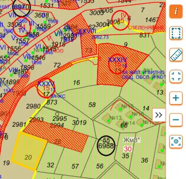Zoom in with the plus button
The height and width of the screenshot is (179, 186).
tap(176, 98)
